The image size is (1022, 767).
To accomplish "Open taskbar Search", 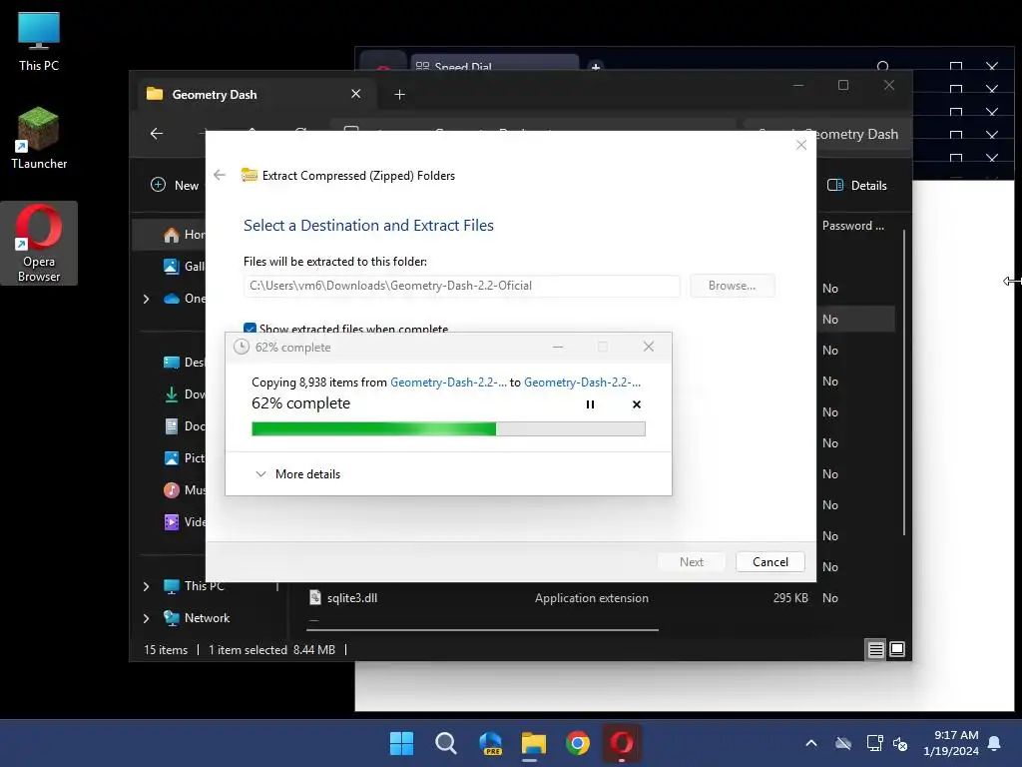I will coord(446,743).
